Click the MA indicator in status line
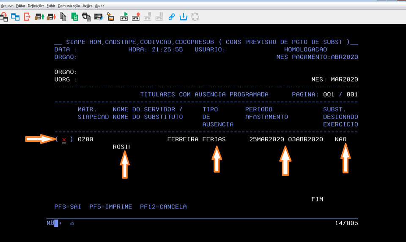Screen dimensions: 406x242 click(x=50, y=223)
